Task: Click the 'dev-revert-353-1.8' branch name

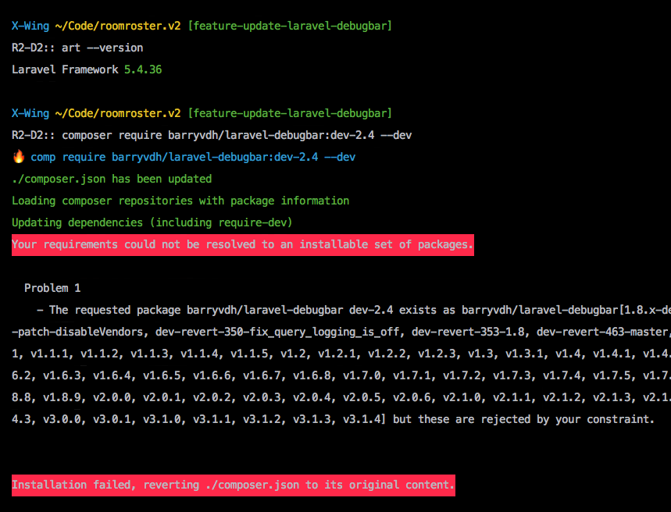Action: coord(468,332)
